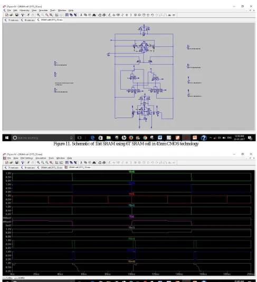Open Edit menu in upper schematic window

coord(15,11)
